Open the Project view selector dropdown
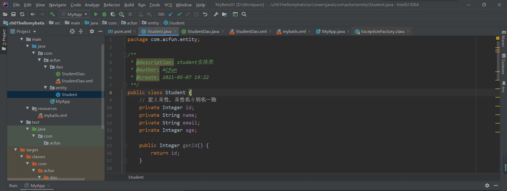The height and width of the screenshot is (191, 507). (23, 31)
